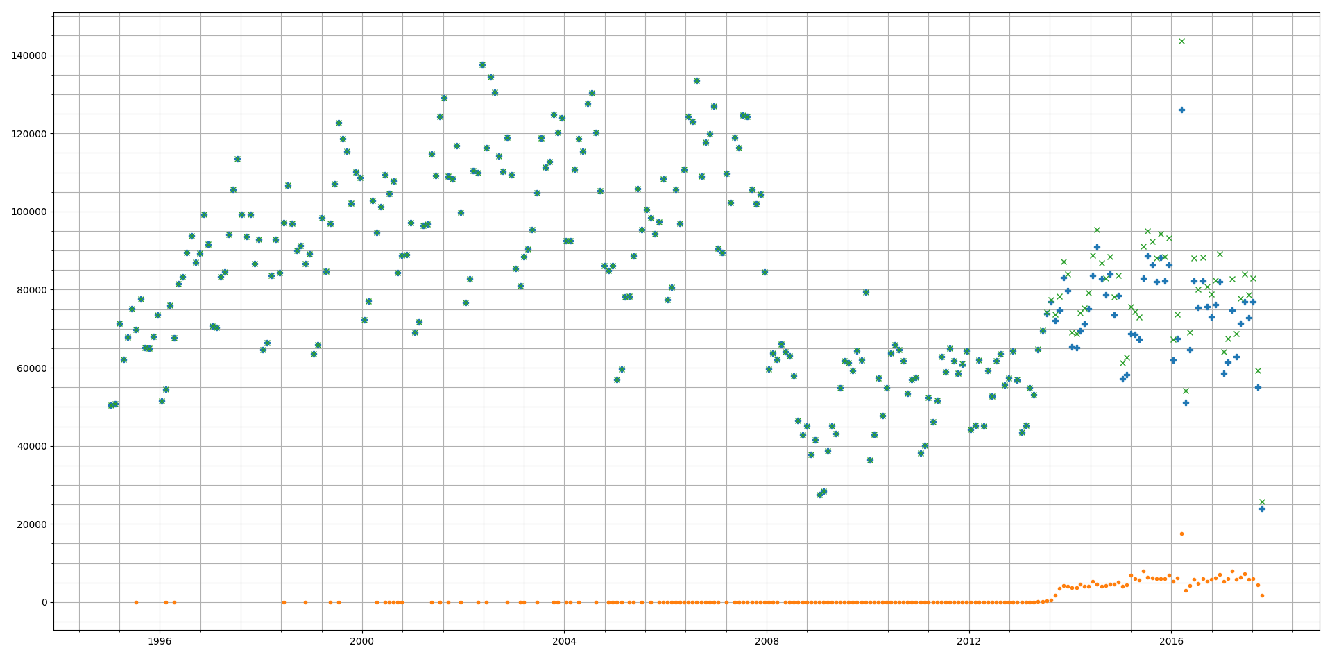Click the 0 y-axis label
This screenshot has height=657, width=1332.
pyautogui.click(x=44, y=602)
